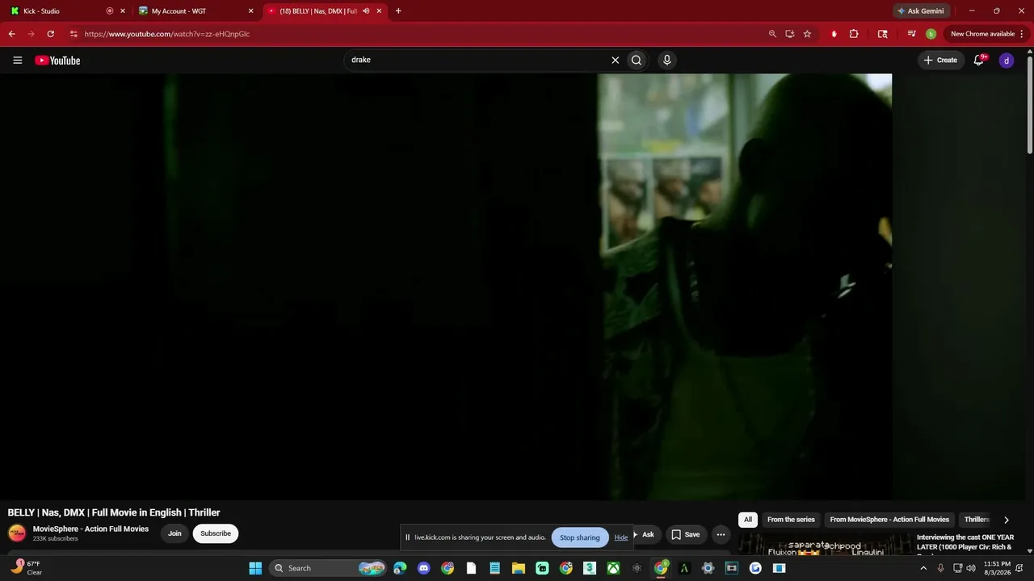This screenshot has width=1034, height=581.
Task: Open the weather widget 67°F Clear
Action: [26, 568]
